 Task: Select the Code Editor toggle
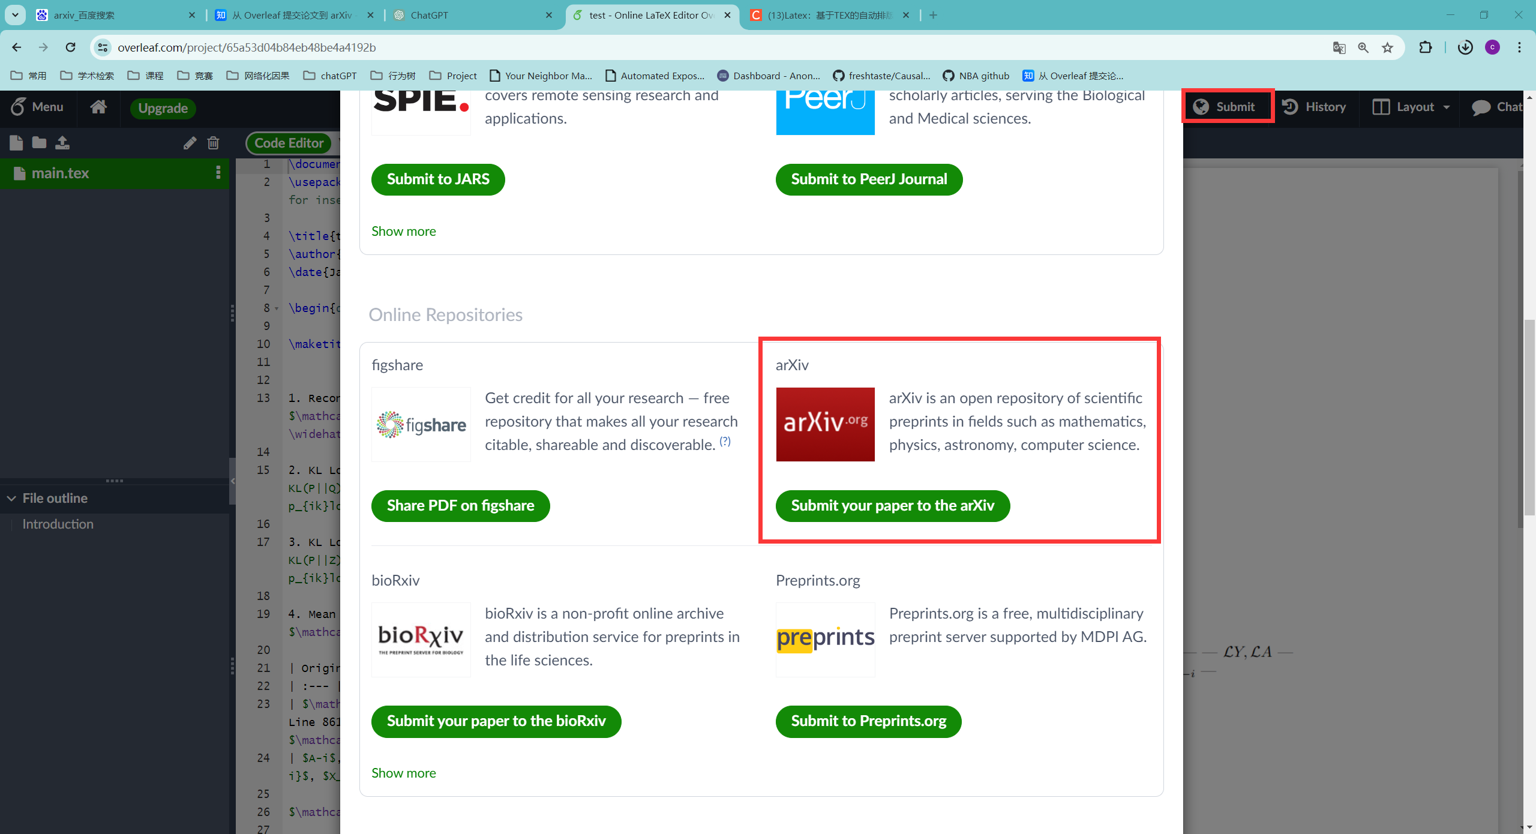point(290,142)
